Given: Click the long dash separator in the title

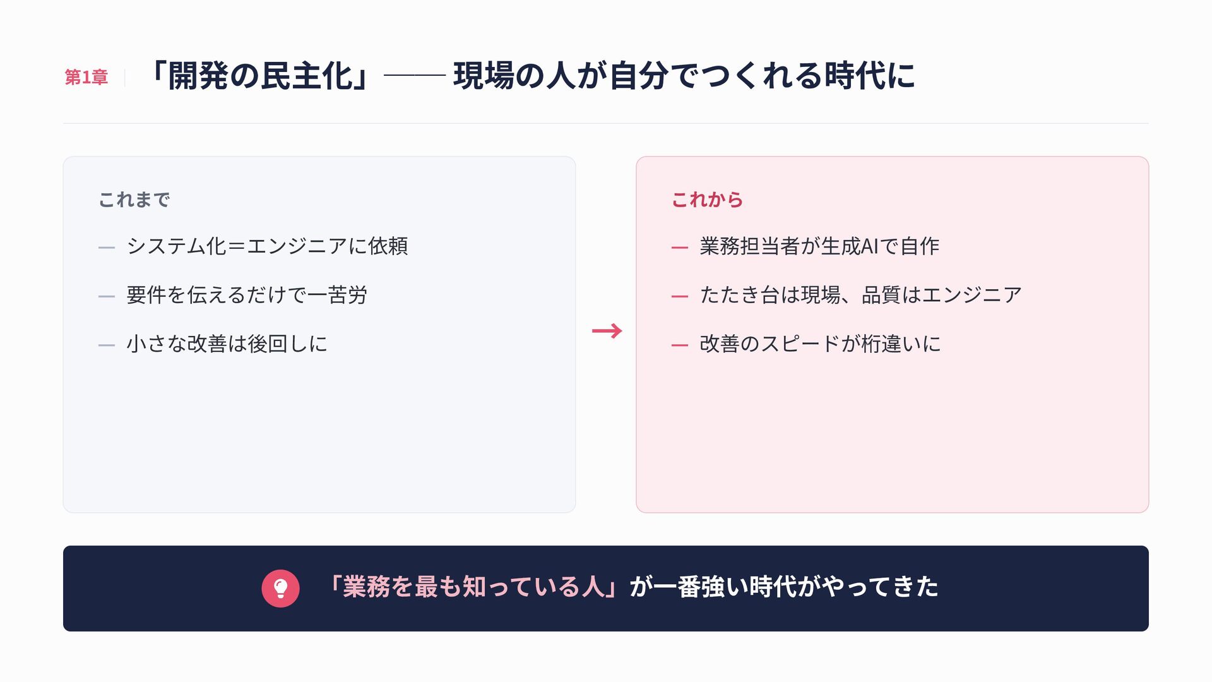Looking at the screenshot, I should pyautogui.click(x=414, y=76).
